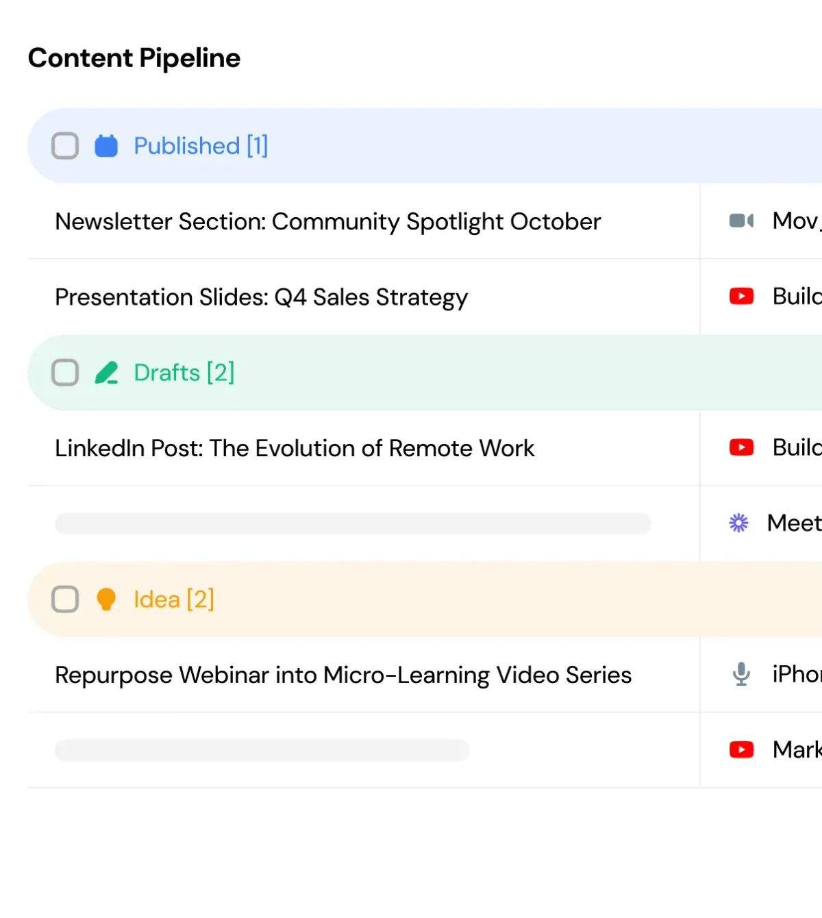Open the Newsletter Section: Community Spotlight October item
822x918 pixels.
[x=327, y=221]
